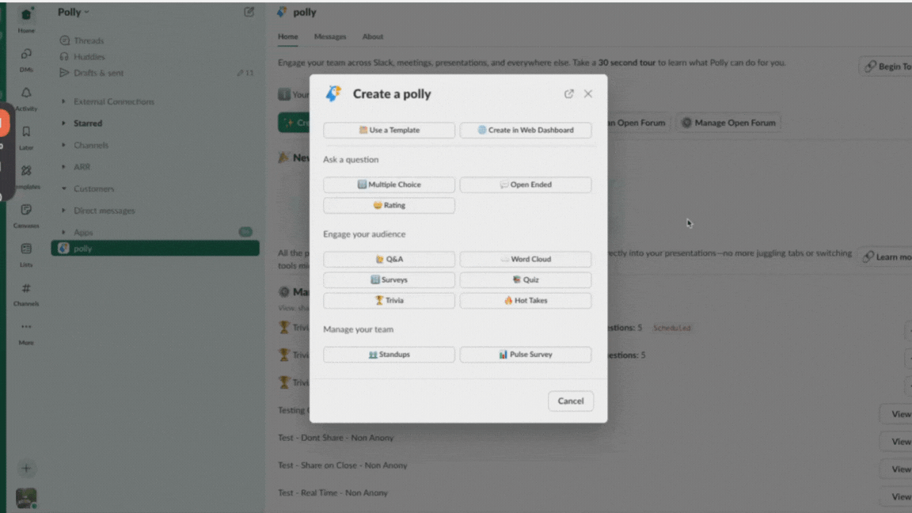
Task: Select the Surveys option
Action: [x=389, y=279]
